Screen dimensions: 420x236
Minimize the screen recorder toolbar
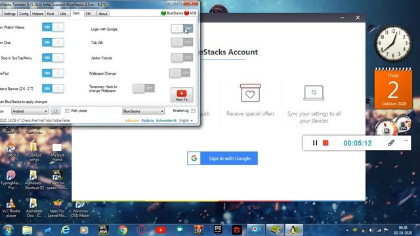pos(406,140)
